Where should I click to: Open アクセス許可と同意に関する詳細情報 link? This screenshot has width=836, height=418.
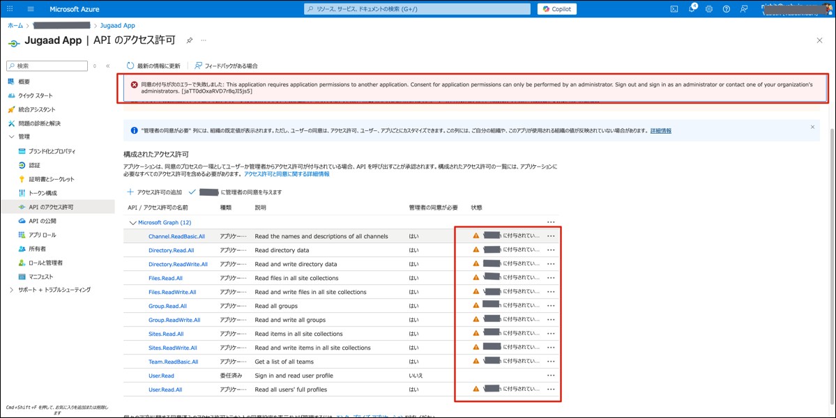point(287,173)
